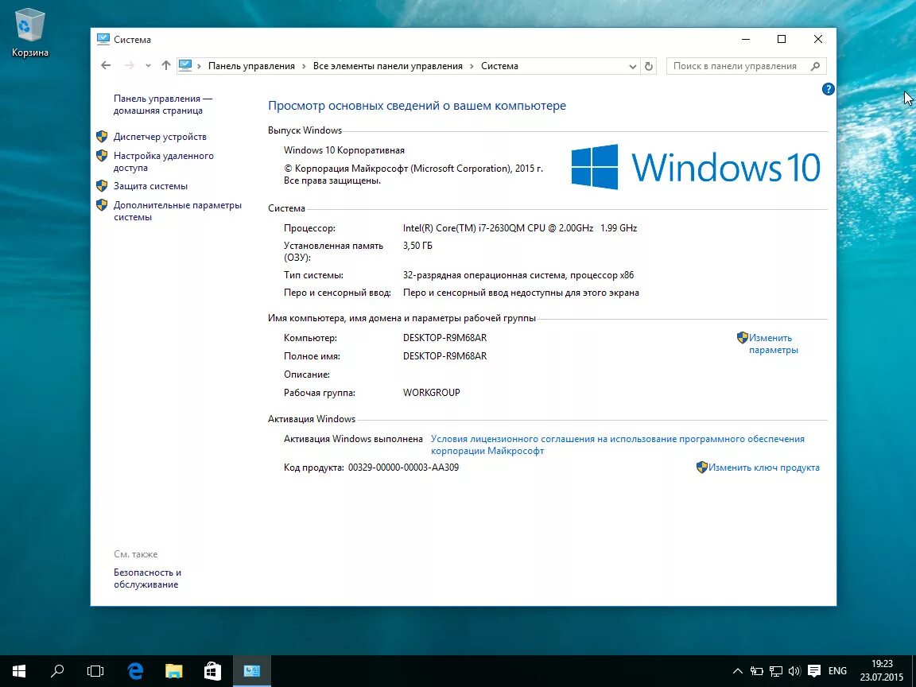Click the shield icon beside Изменить ключ продукта
The image size is (916, 687).
pos(701,468)
